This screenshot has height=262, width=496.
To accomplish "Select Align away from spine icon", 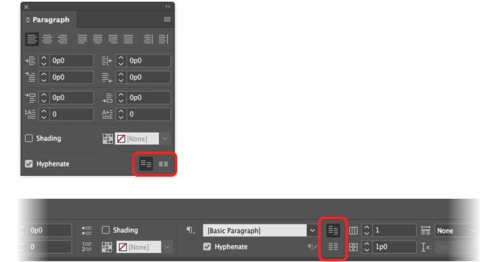I will pos(163,40).
